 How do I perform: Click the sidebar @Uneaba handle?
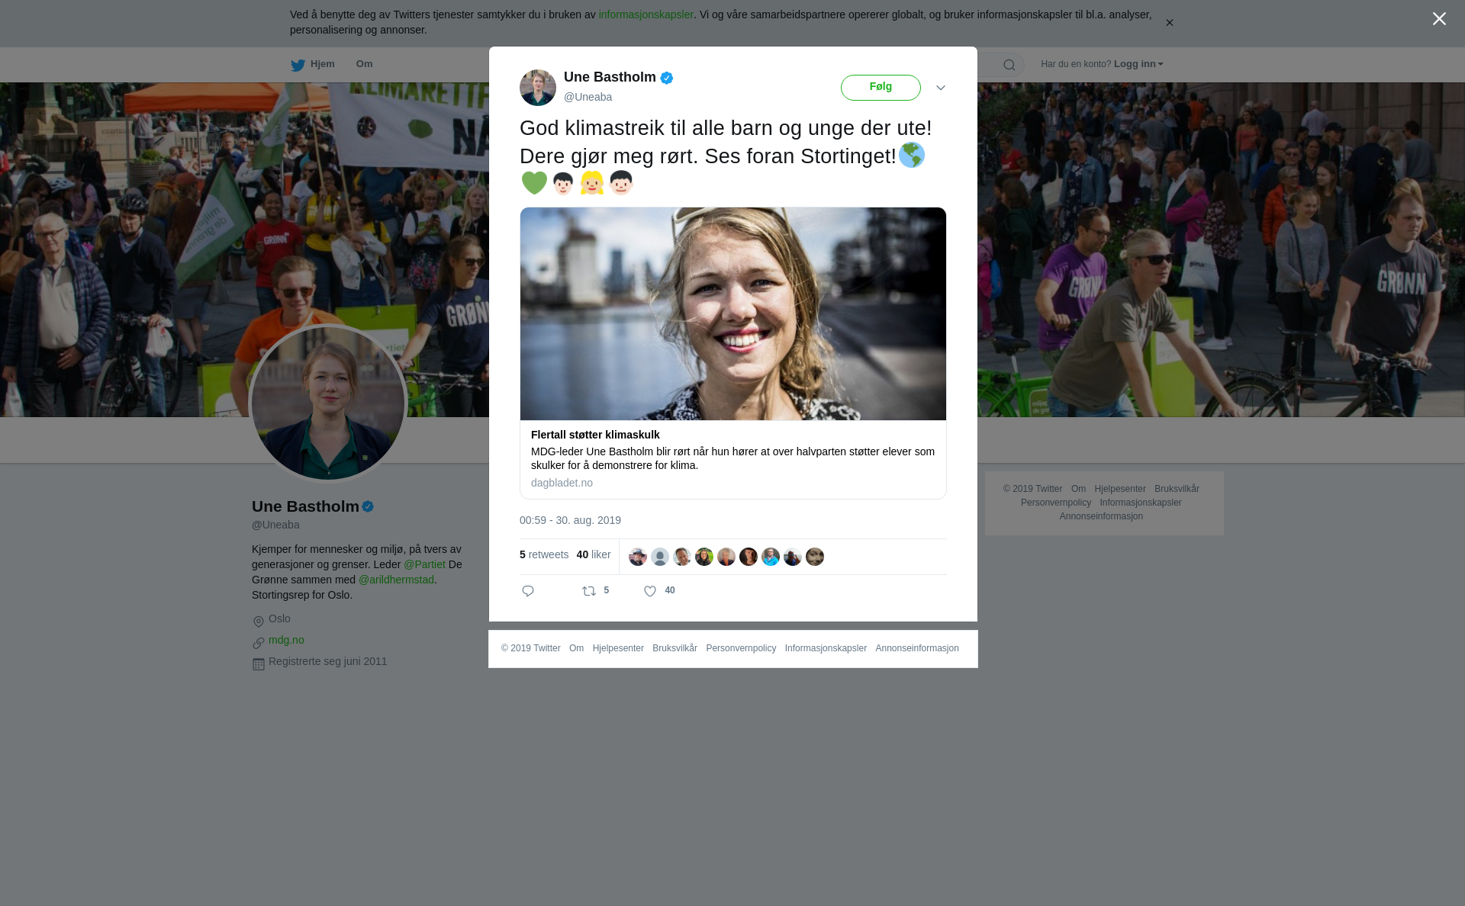click(275, 525)
